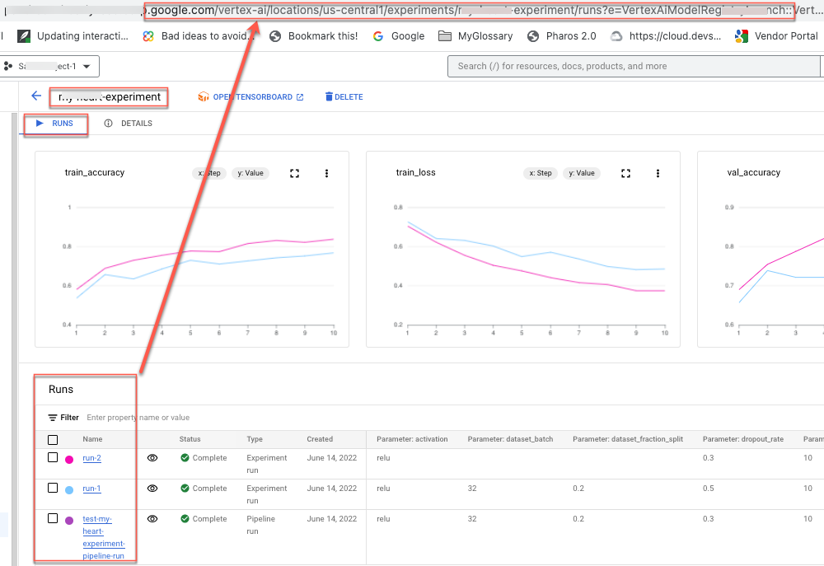
Task: Check the run-2 row checkbox
Action: (53, 458)
